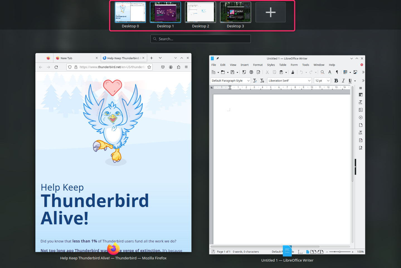Viewport: 401px width, 268px height.
Task: Click the Open document folder icon
Action: 223,72
